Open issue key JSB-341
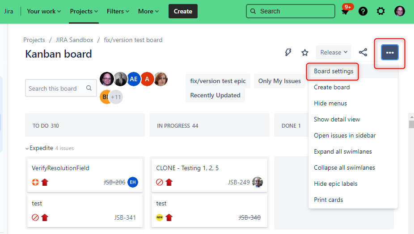This screenshot has width=414, height=234. [125, 217]
